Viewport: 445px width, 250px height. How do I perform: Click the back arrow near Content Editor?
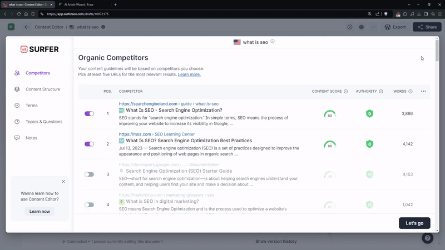coord(27,27)
